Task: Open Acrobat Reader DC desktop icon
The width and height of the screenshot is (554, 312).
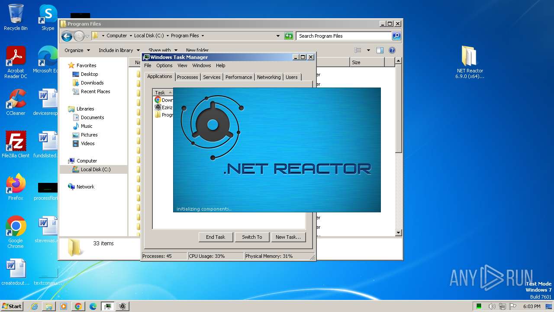Action: coord(16,62)
